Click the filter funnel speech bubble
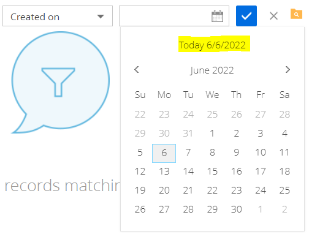Screen dimensions: 309x237 click(x=60, y=82)
